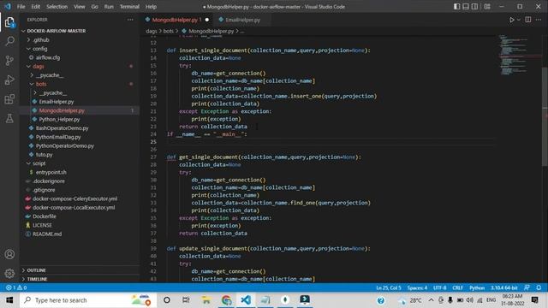Open docker-compose-CeleryExecutor.yml file
Image resolution: width=548 pixels, height=308 pixels.
[x=74, y=198]
